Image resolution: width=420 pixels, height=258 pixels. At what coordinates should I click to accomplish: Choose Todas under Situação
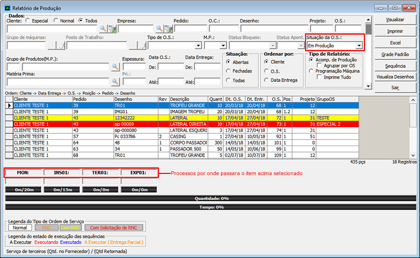tap(228, 80)
